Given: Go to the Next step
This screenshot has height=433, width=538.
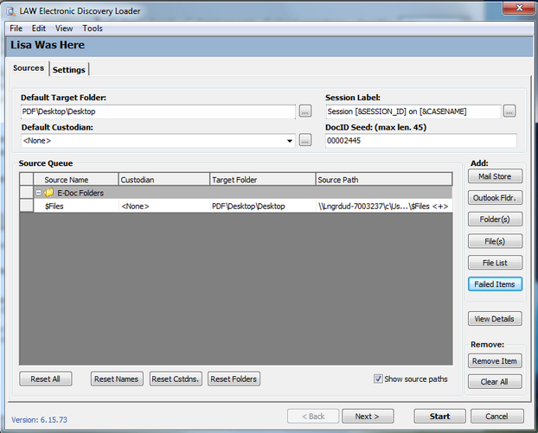Looking at the screenshot, I should click(368, 417).
